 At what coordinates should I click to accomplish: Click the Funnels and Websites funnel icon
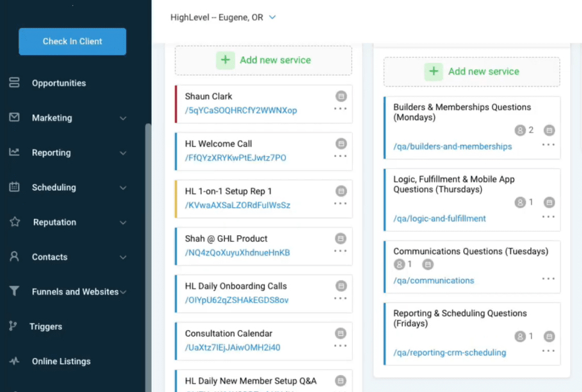(15, 291)
